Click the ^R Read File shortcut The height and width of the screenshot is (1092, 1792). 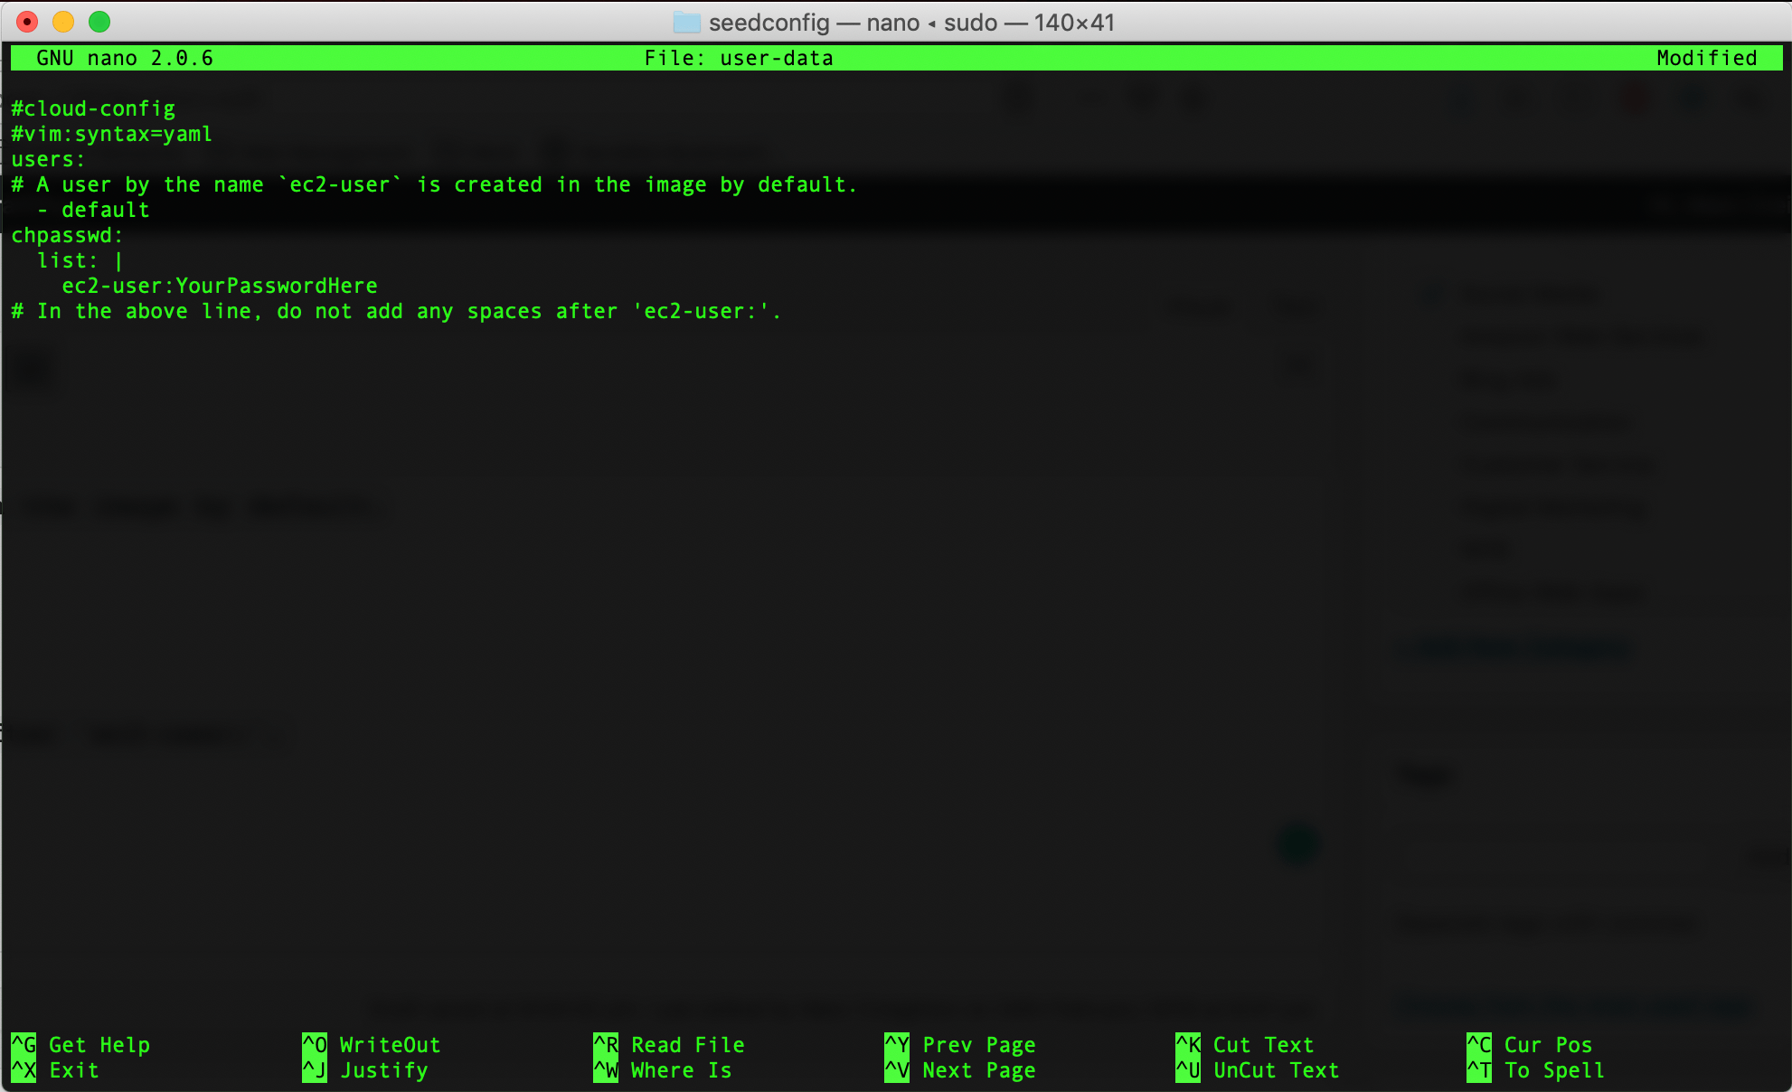click(x=669, y=1045)
